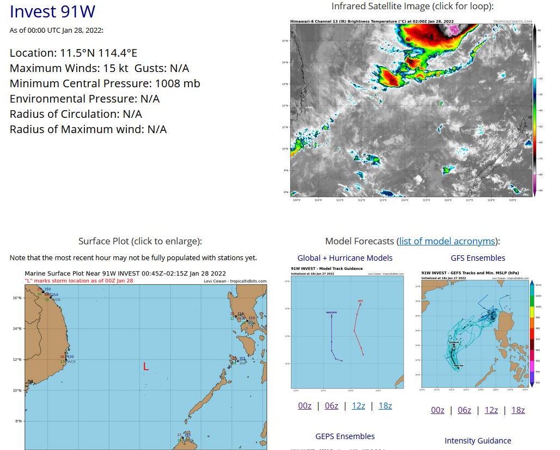
Task: Select 06z run under Global + Hurricane Models
Action: [331, 405]
